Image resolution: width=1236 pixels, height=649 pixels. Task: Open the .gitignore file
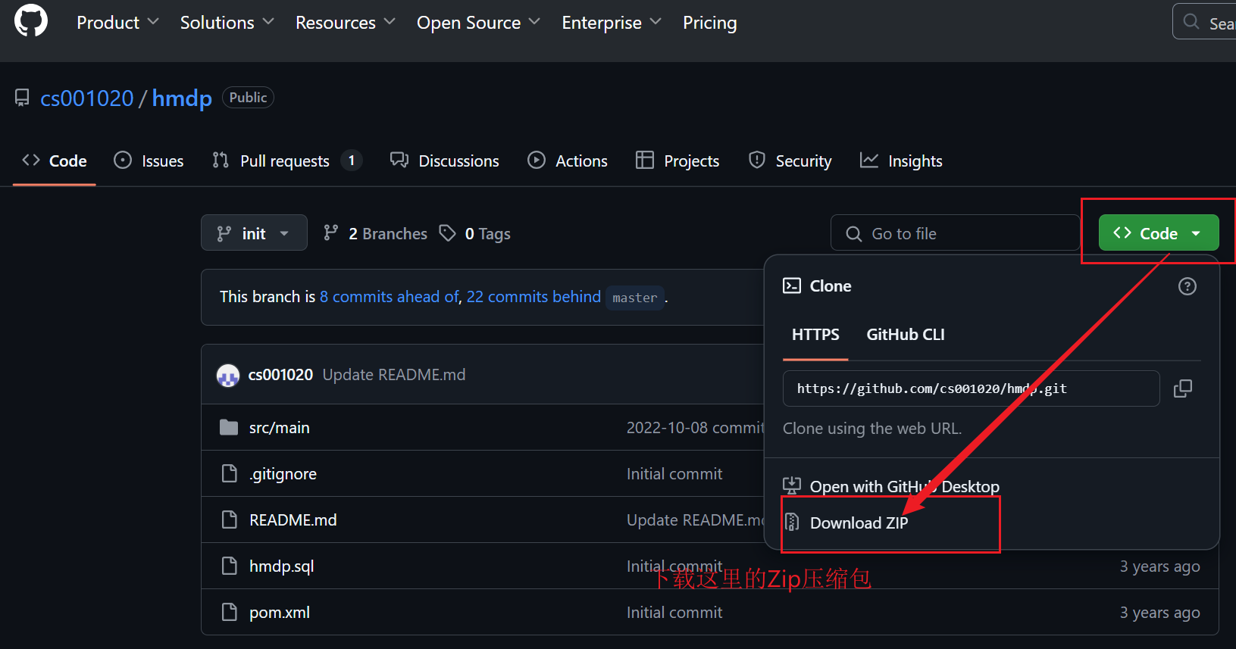[283, 474]
